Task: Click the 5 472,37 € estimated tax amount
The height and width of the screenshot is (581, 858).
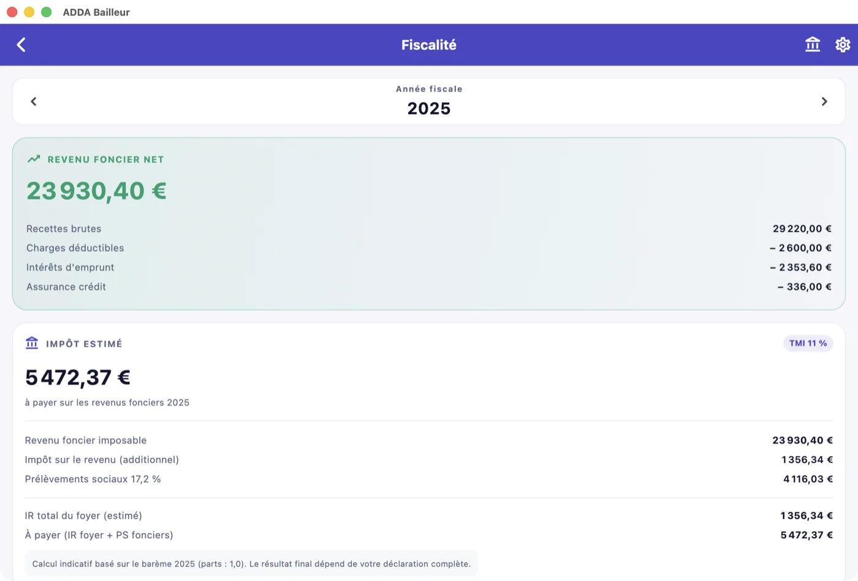Action: pos(78,378)
